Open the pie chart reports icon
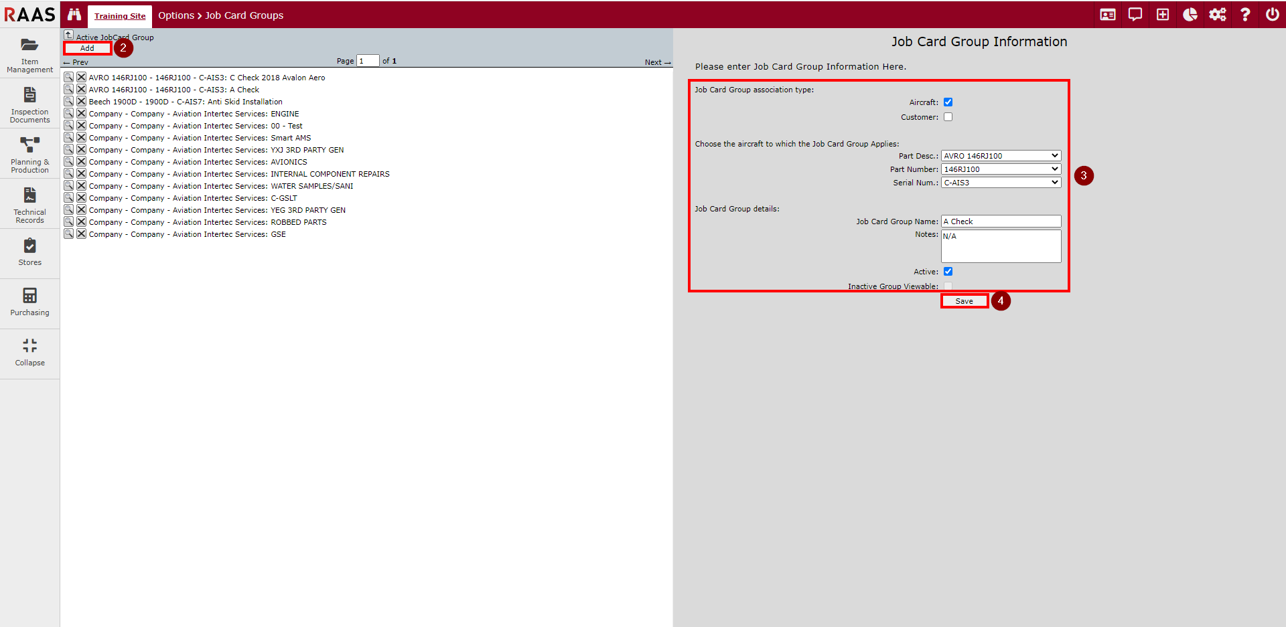The height and width of the screenshot is (627, 1286). (1190, 15)
